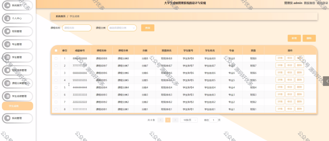Click the top 删除 batch delete button
Image resolution: width=329 pixels, height=141 pixels.
point(309,38)
